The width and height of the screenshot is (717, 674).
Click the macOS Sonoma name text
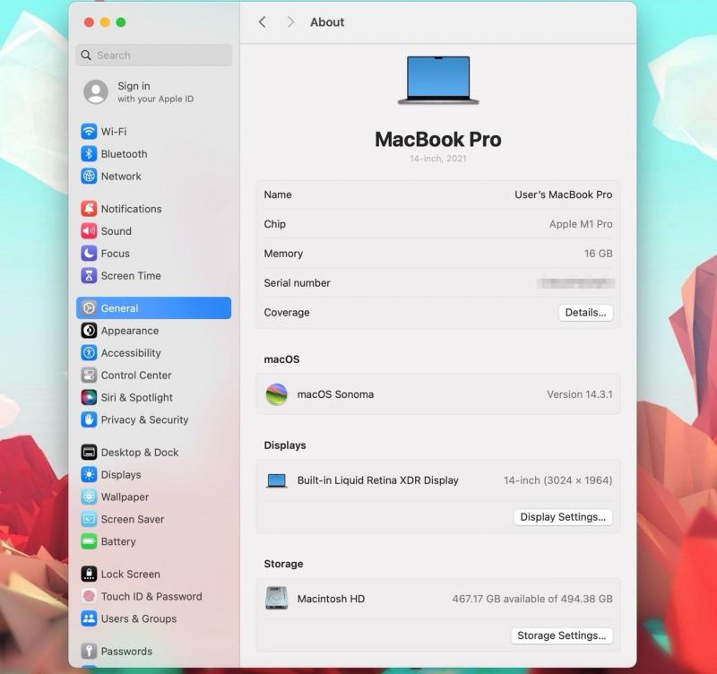pyautogui.click(x=335, y=394)
